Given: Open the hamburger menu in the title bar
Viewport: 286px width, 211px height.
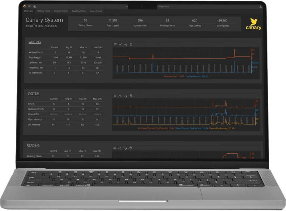Looking at the screenshot, I should [x=29, y=6].
